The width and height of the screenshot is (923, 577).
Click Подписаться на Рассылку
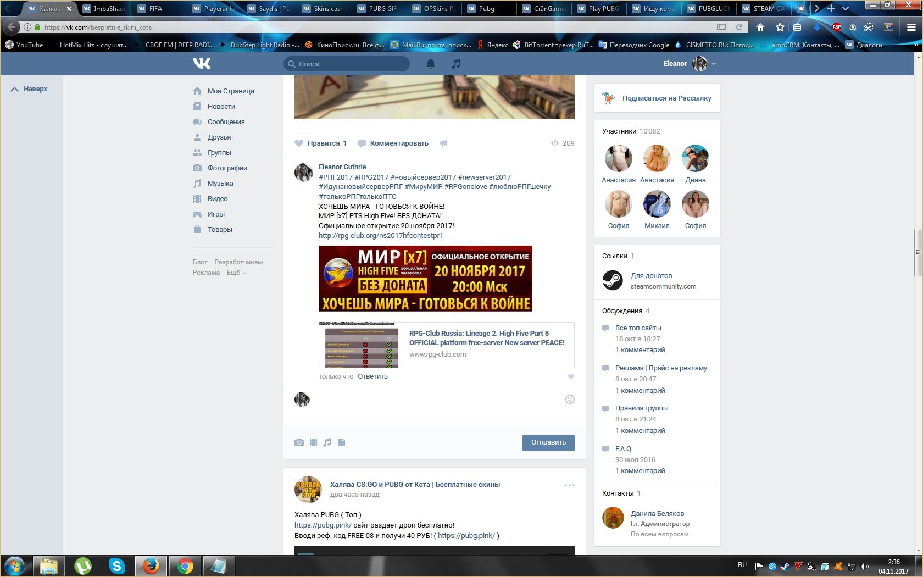click(x=657, y=98)
